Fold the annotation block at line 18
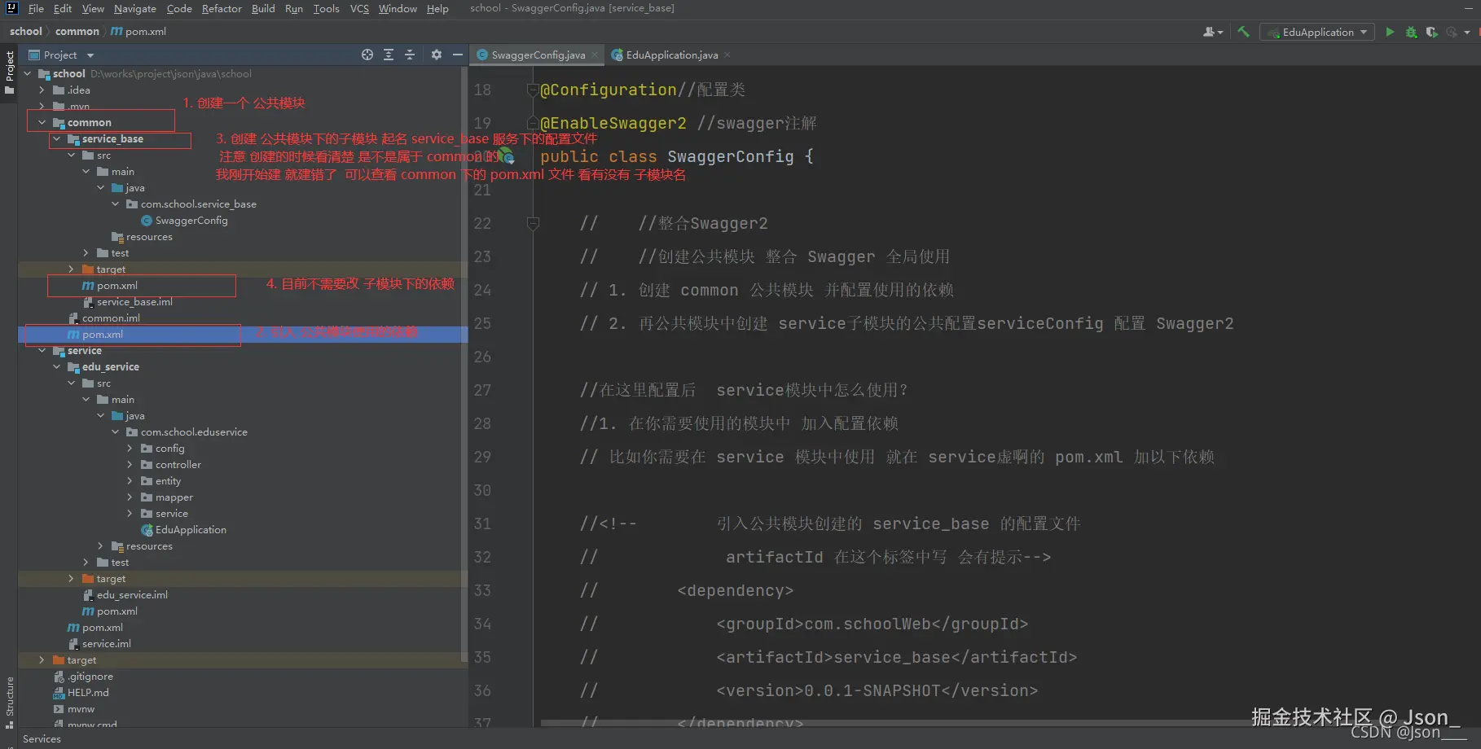 point(533,90)
